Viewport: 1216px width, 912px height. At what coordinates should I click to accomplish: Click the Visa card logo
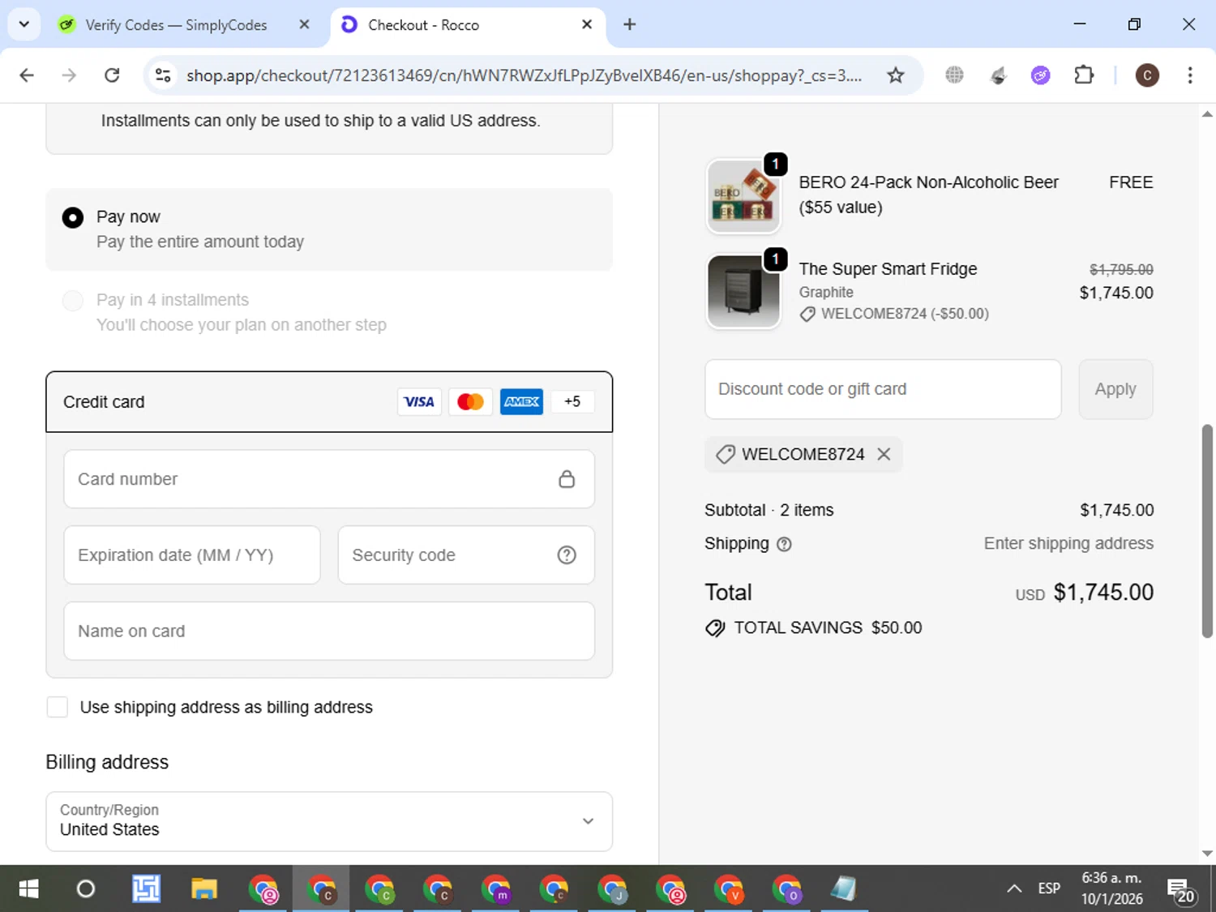(x=419, y=402)
